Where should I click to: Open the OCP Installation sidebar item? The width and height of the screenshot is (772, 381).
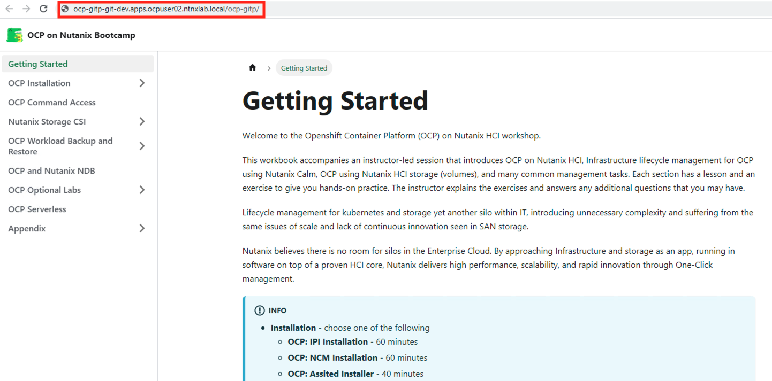click(39, 83)
